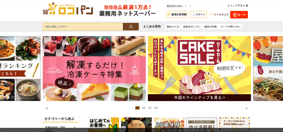Open the 後払いとは FAQ tab

tap(173, 27)
